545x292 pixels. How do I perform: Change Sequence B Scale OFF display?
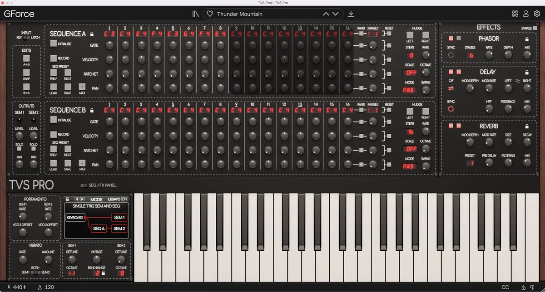click(411, 149)
